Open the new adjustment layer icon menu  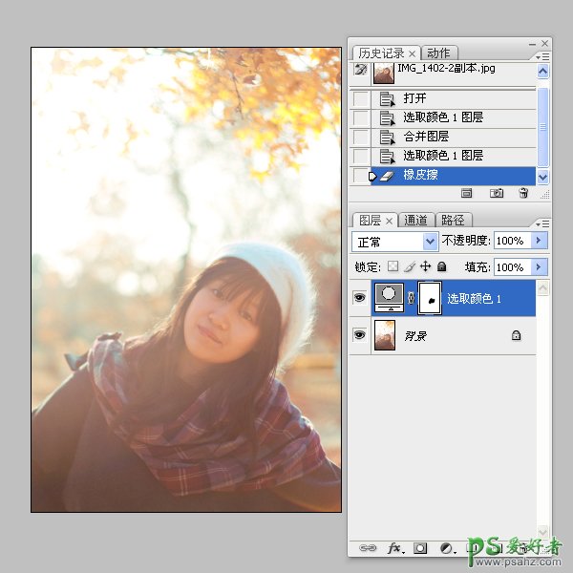pos(446,549)
